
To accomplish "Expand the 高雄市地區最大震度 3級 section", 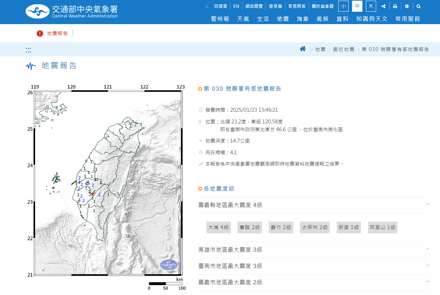I will pos(314,250).
